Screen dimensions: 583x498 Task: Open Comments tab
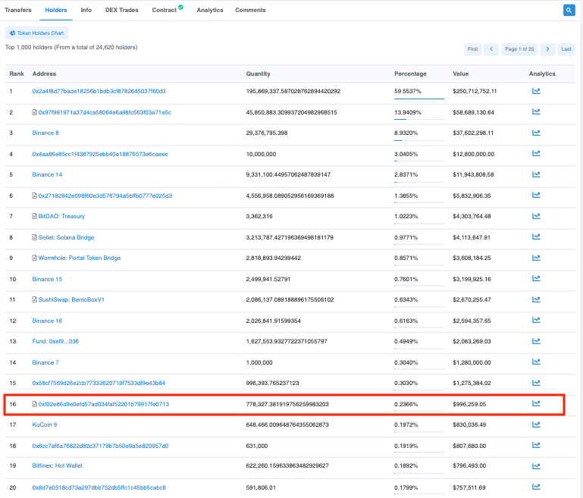250,10
